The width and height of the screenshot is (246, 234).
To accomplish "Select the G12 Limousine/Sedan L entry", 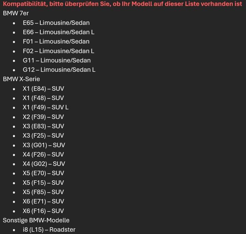I will click(x=59, y=70).
